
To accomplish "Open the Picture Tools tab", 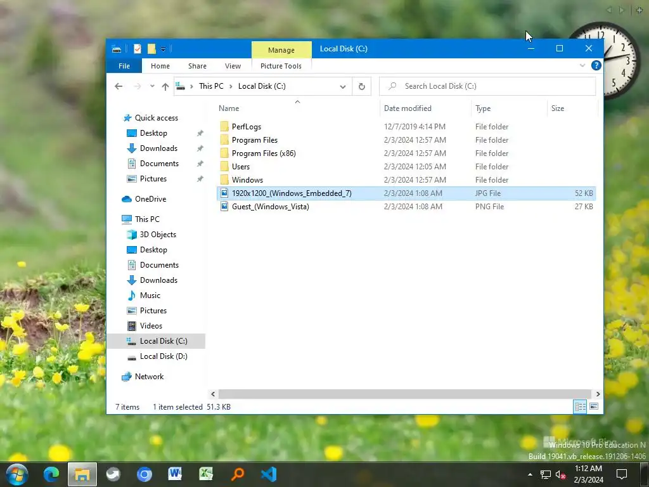I will pyautogui.click(x=281, y=66).
